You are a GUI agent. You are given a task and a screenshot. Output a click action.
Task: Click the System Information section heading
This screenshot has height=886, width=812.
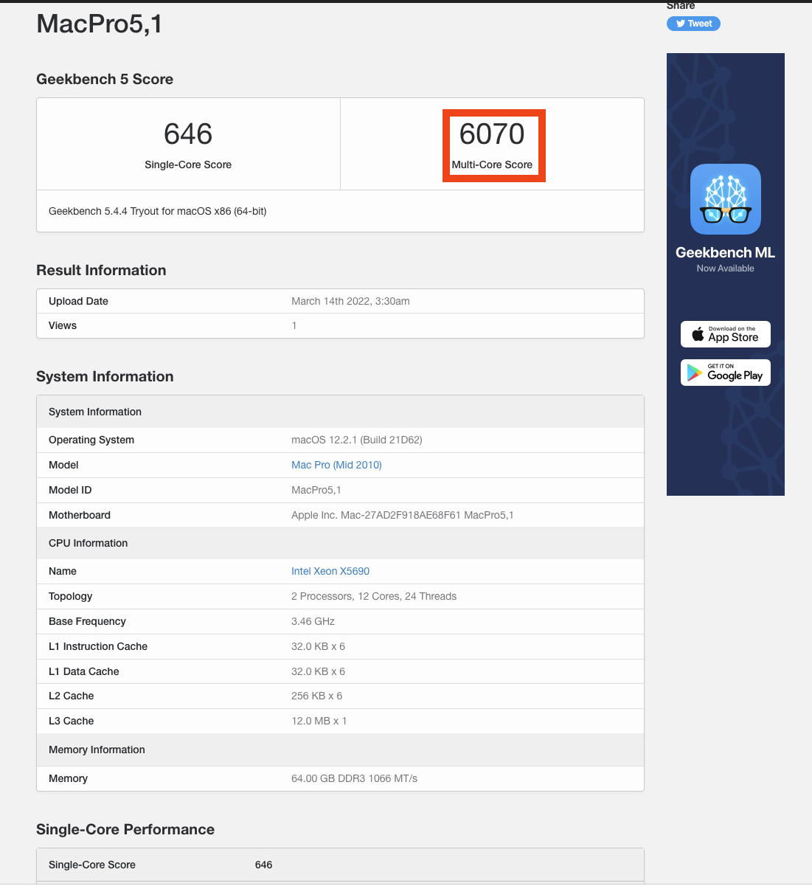point(105,376)
